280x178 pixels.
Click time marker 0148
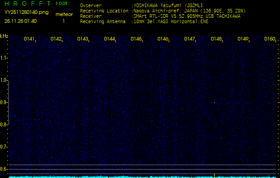(216, 39)
